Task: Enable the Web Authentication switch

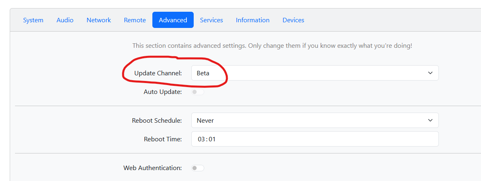Action: tap(198, 168)
